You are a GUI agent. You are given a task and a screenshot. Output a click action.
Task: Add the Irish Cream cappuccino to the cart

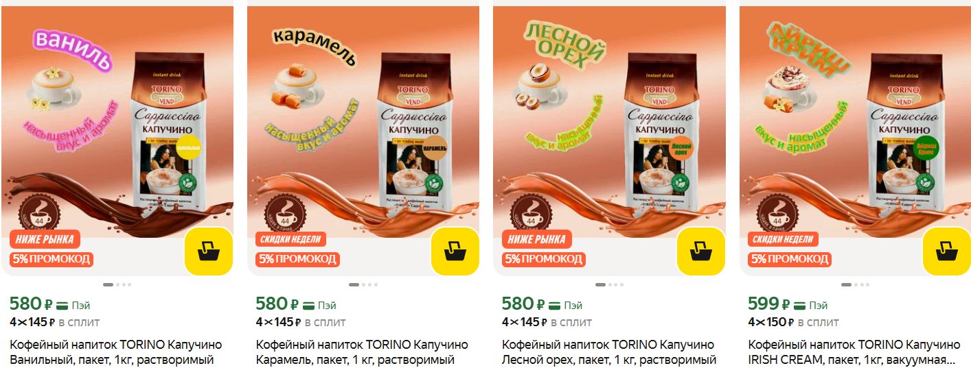[x=946, y=251]
